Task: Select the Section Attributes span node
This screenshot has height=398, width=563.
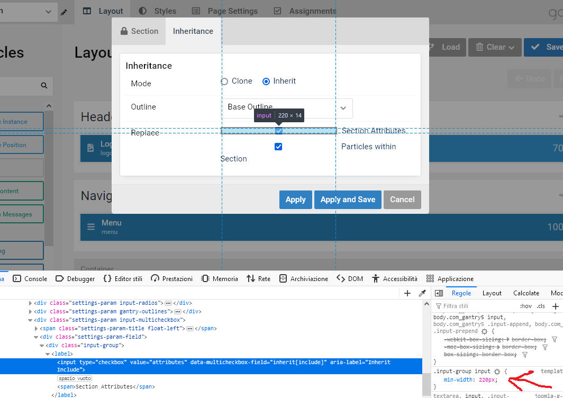Action: tap(106, 386)
